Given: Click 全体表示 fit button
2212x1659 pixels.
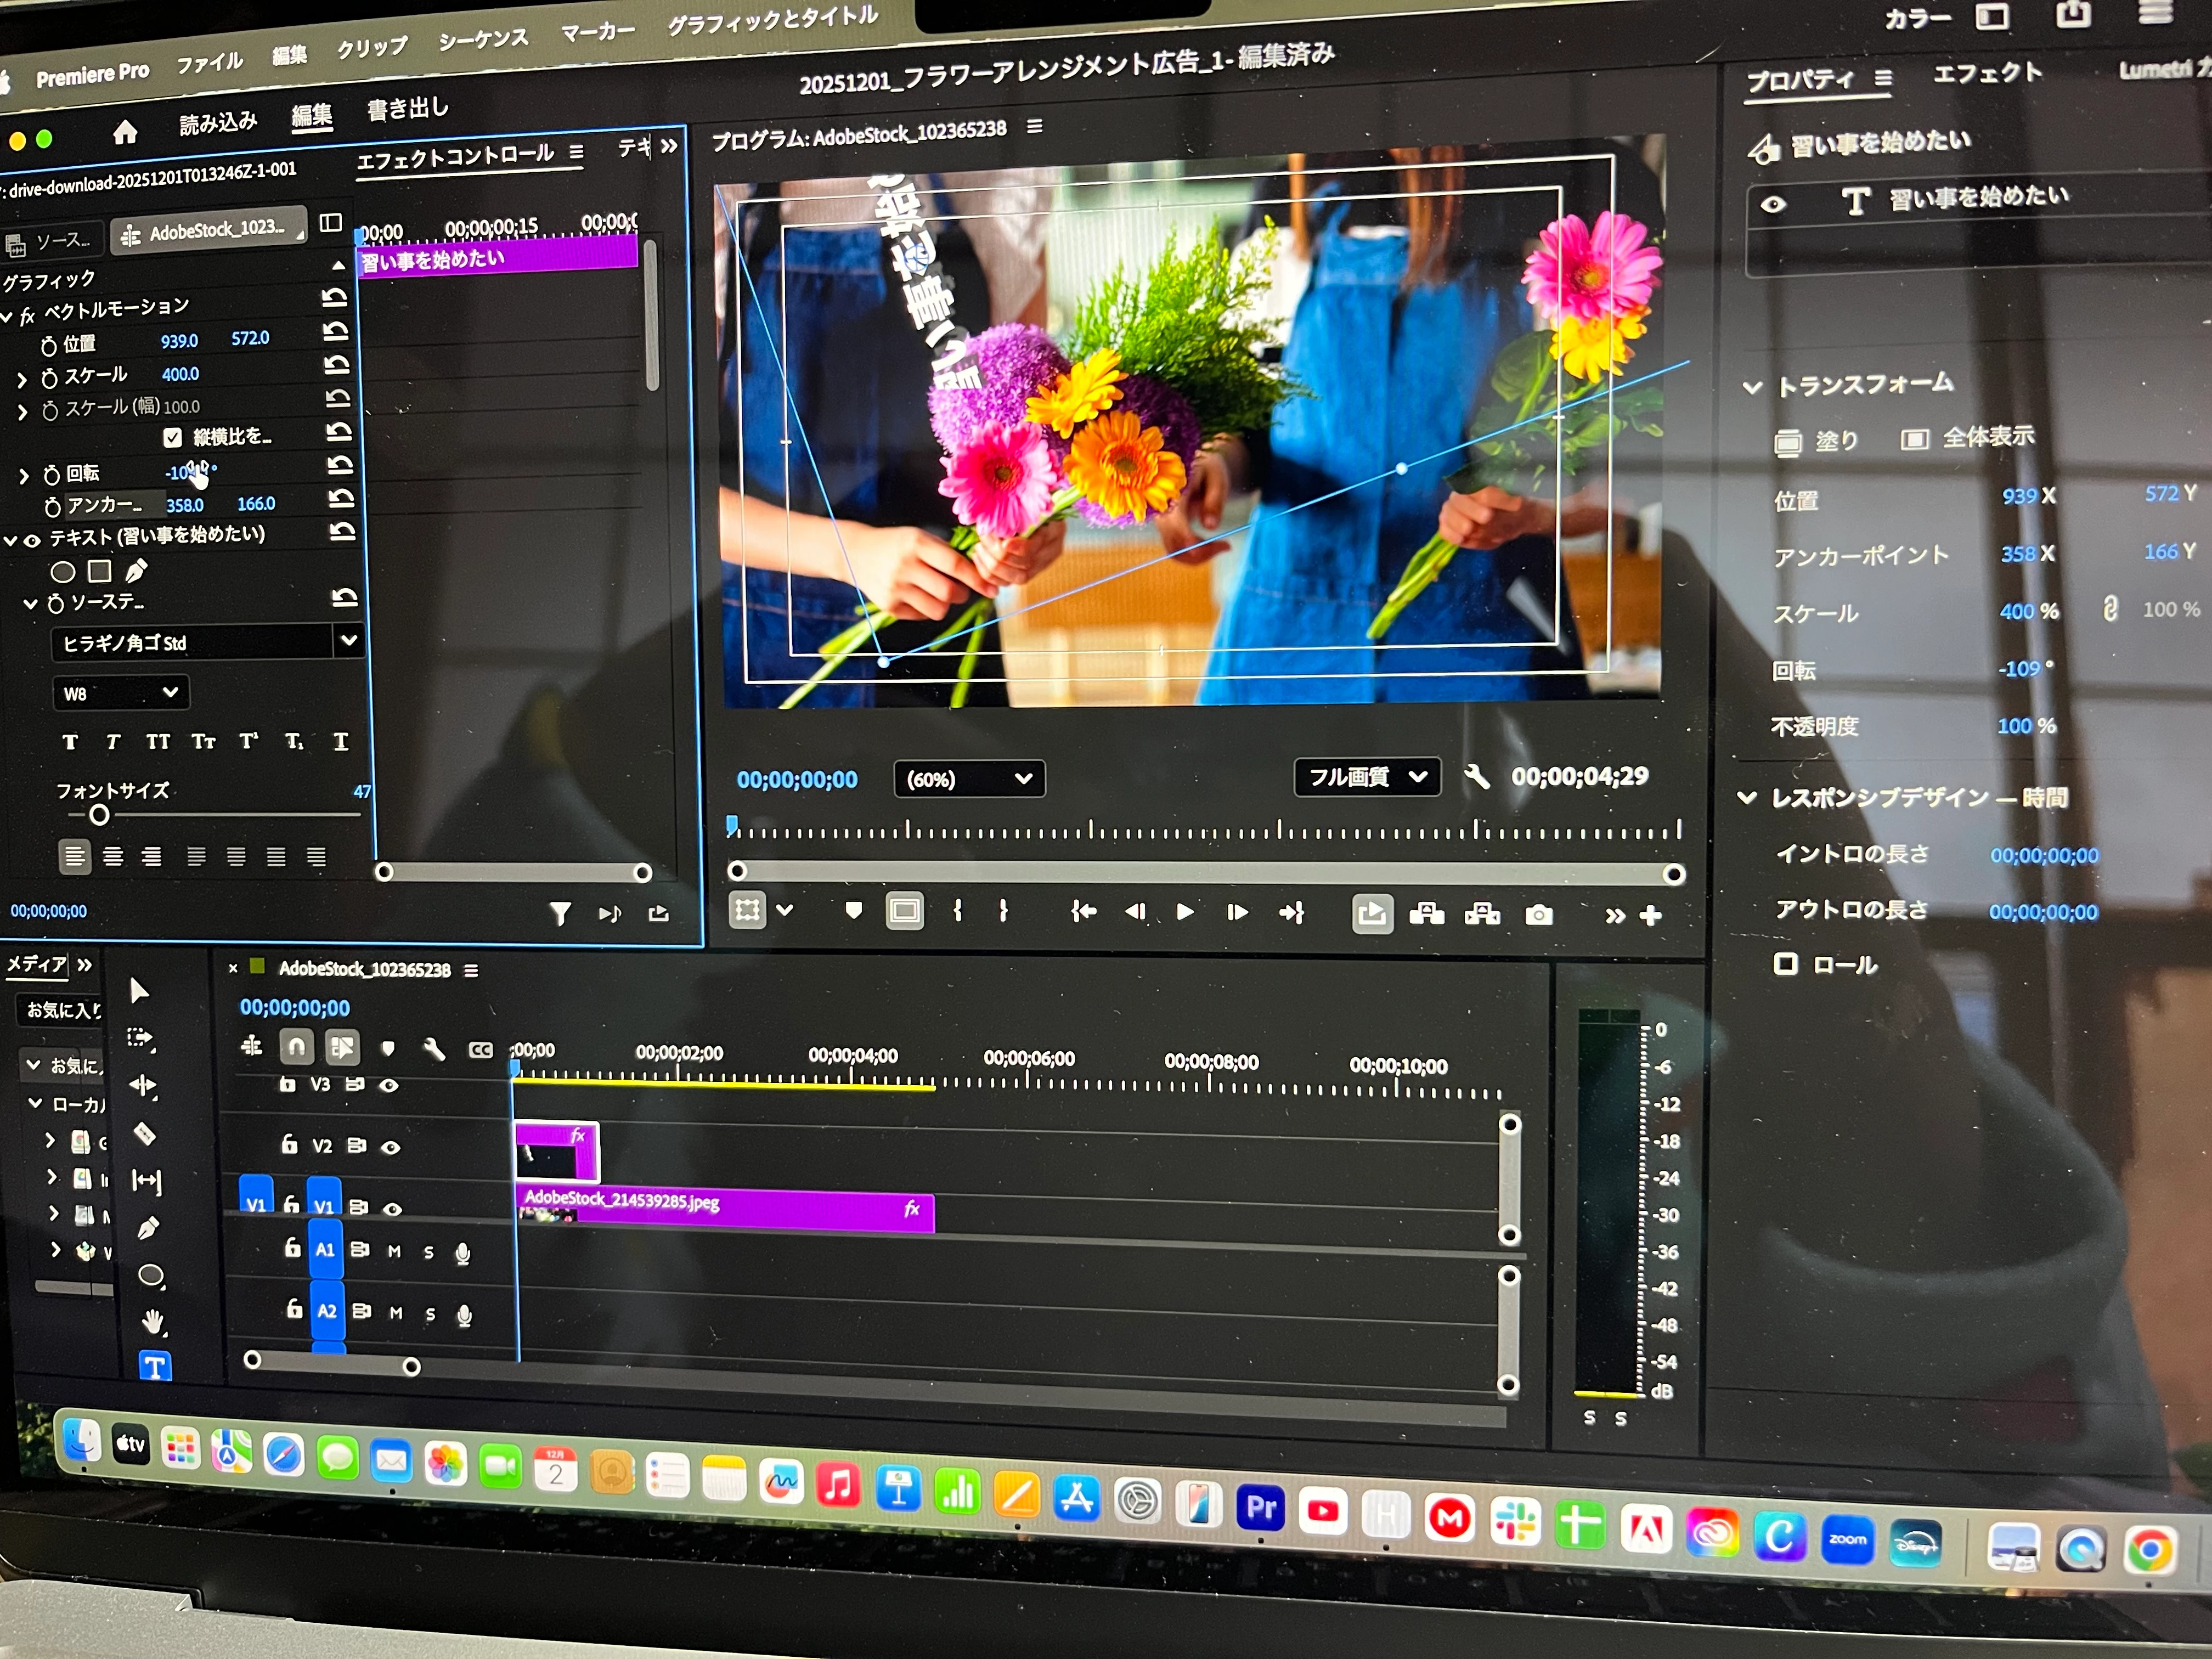Looking at the screenshot, I should pos(1967,438).
